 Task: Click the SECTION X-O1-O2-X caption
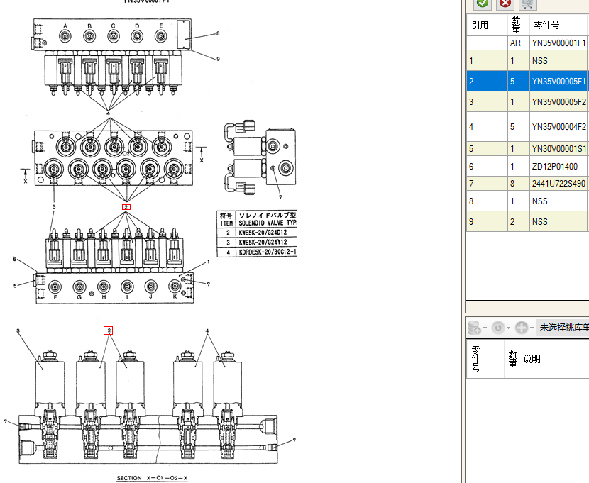pyautogui.click(x=152, y=478)
